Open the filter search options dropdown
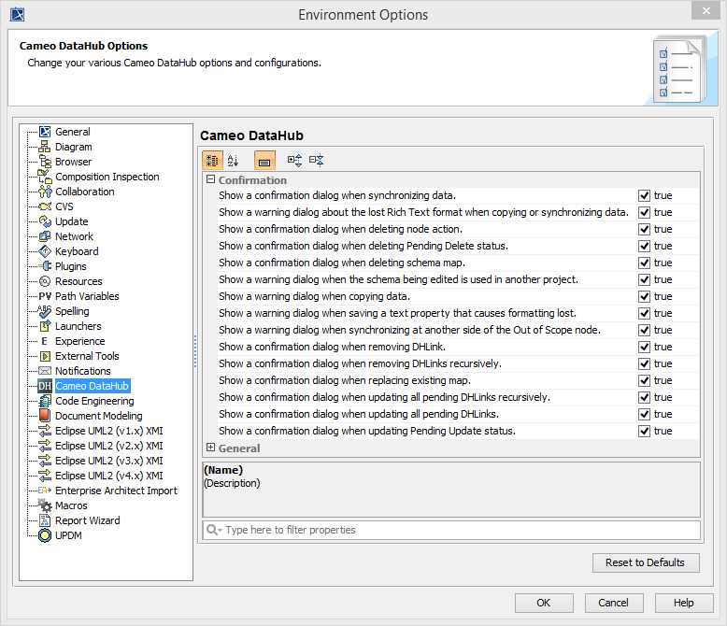727x626 pixels. [x=214, y=530]
